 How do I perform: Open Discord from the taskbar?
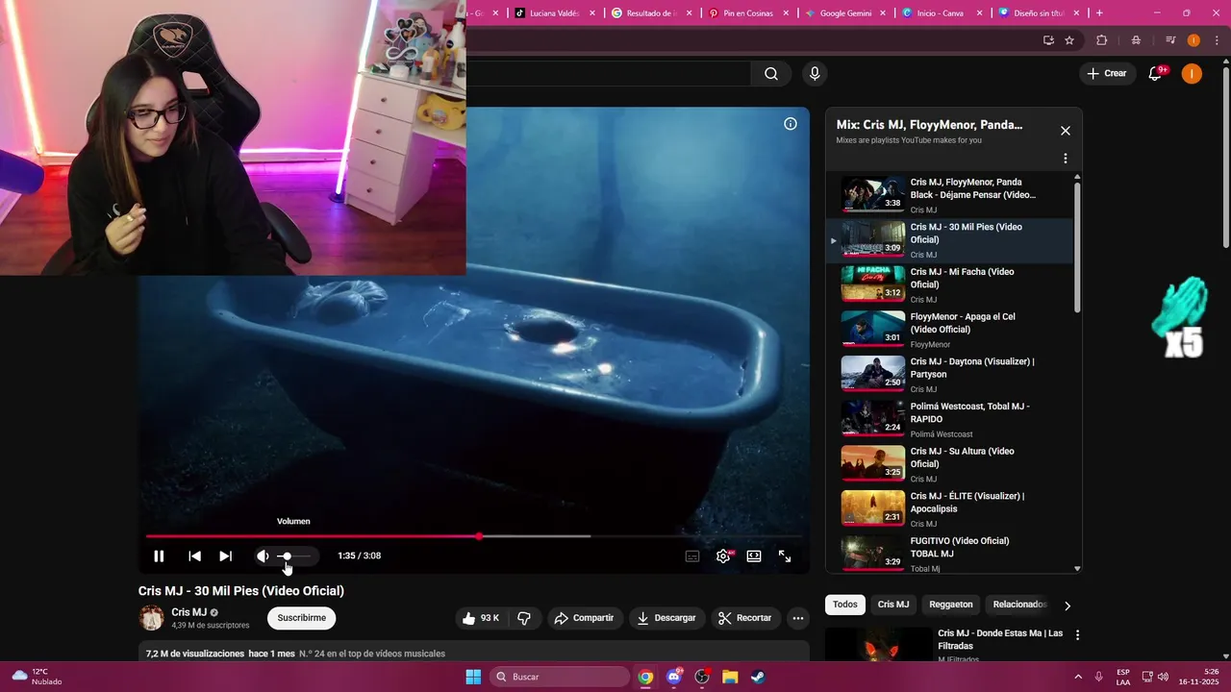tap(674, 677)
